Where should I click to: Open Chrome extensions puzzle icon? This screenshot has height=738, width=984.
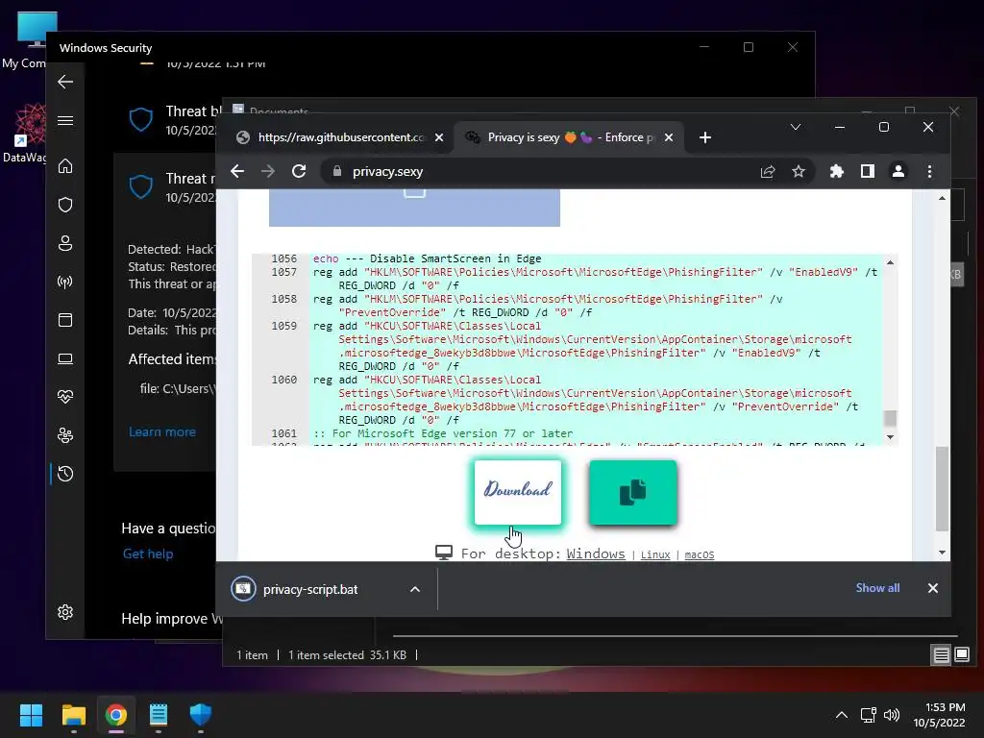(837, 171)
